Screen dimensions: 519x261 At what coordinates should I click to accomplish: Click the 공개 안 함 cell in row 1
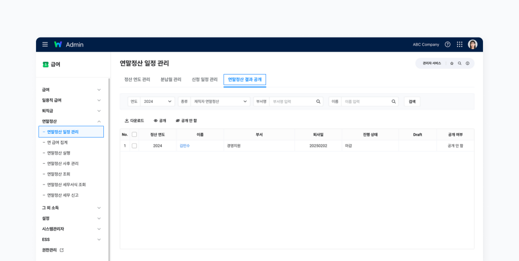tap(455, 145)
